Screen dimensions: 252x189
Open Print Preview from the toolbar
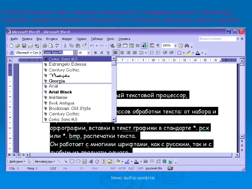[51, 46]
